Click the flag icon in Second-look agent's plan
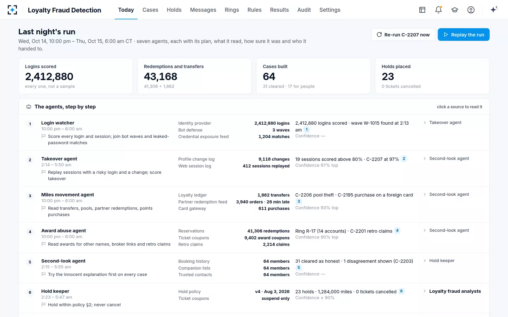The height and width of the screenshot is (317, 508). (43, 274)
